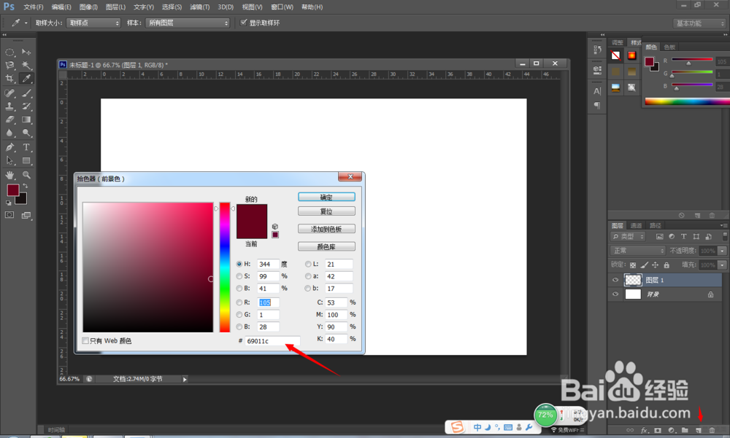The width and height of the screenshot is (730, 438).
Task: Swap foreground and background colors
Action: 26,186
